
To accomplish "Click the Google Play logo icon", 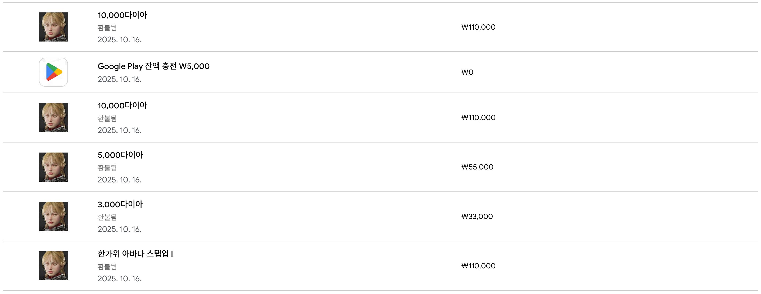I will [53, 72].
